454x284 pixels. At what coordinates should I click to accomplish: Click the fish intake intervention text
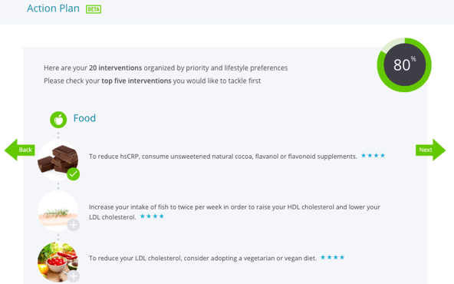(x=235, y=212)
